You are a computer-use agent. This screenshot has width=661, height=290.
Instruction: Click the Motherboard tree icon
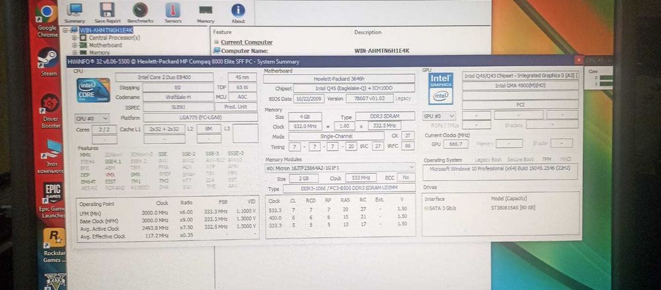[x=83, y=45]
